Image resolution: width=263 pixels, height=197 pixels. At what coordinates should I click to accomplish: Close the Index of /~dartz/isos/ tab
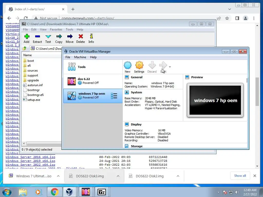[x=63, y=9]
